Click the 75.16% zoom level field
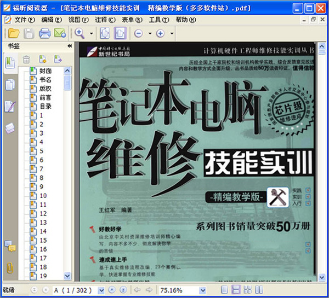Image resolution: width=329 pixels, height=298 pixels. pos(179,290)
